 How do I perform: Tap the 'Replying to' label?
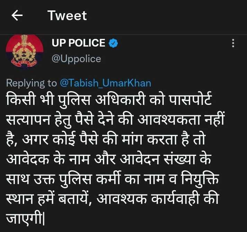[x=32, y=83]
